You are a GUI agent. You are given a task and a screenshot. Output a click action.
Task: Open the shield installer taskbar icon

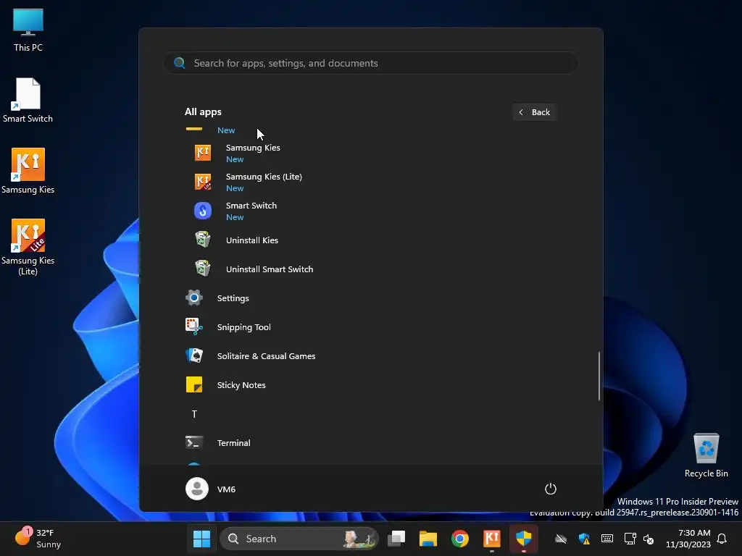point(523,539)
